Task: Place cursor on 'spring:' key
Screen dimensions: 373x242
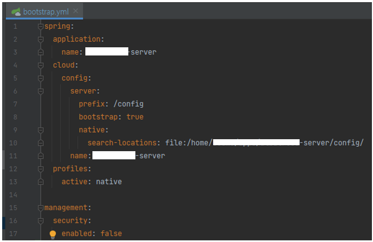Action: point(59,26)
